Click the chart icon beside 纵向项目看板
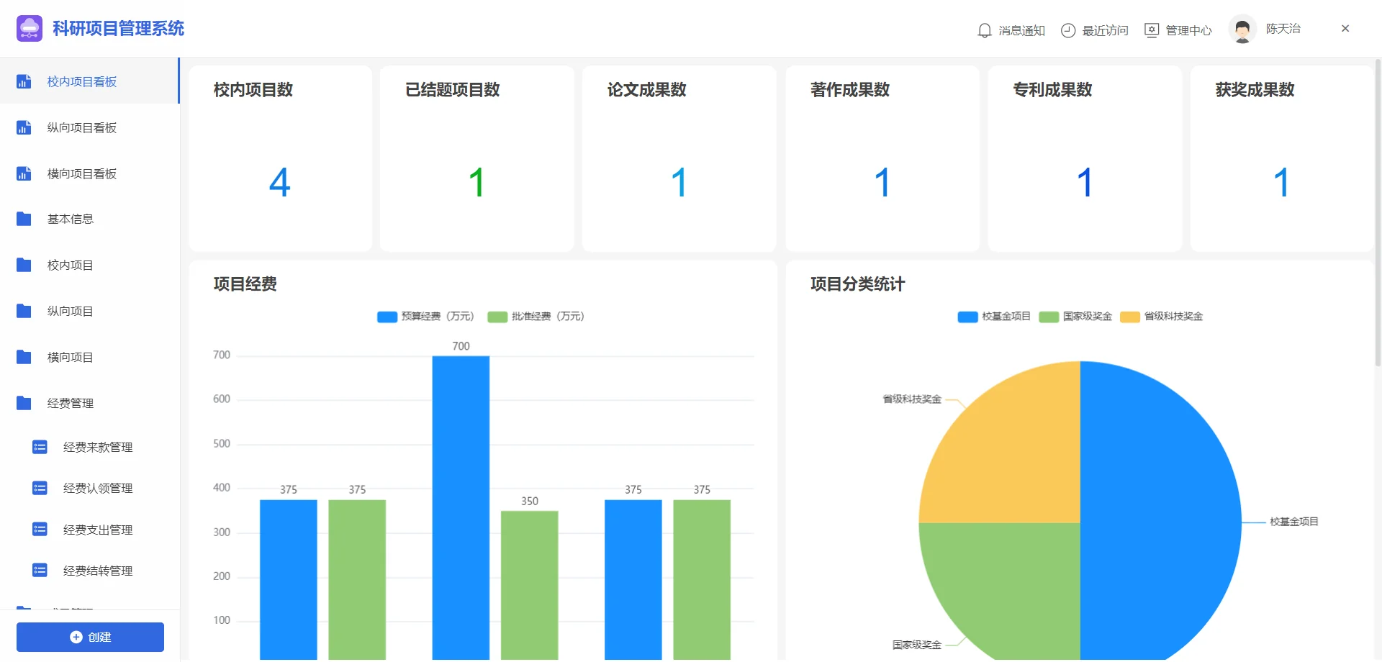The height and width of the screenshot is (662, 1382). (x=24, y=127)
